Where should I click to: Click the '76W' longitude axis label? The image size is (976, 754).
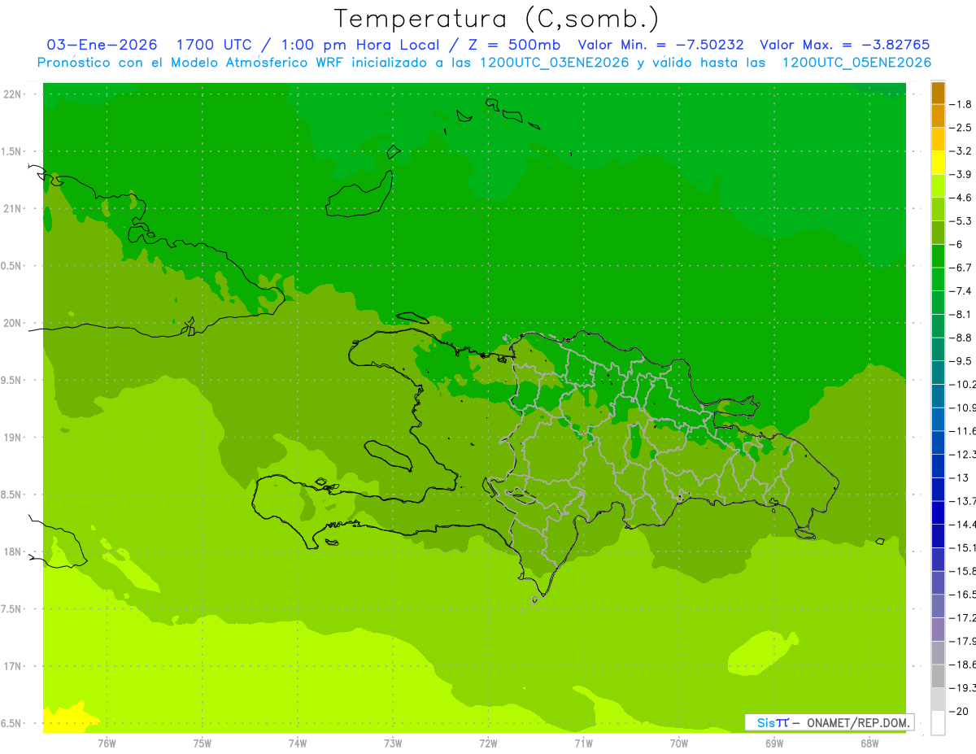click(107, 744)
